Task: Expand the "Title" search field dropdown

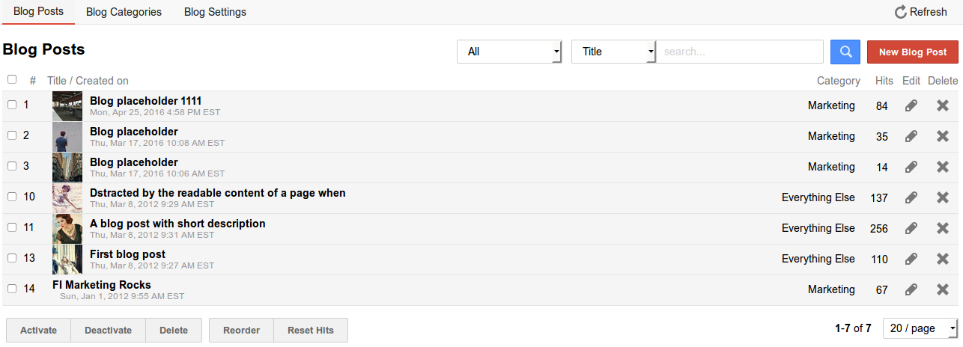Action: [x=613, y=52]
